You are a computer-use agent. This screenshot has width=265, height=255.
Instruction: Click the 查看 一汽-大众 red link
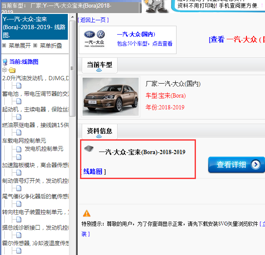[x=237, y=39]
